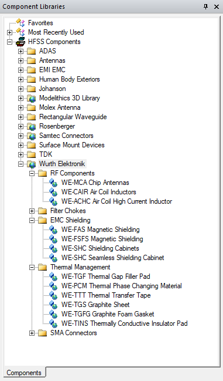
Task: Click the WE-TINS Insulator Pad icon
Action: click(53, 324)
